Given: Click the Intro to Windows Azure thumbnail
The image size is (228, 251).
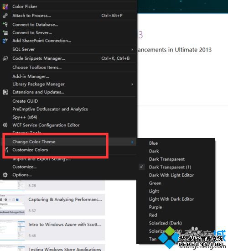Looking at the screenshot, I should (12, 230).
